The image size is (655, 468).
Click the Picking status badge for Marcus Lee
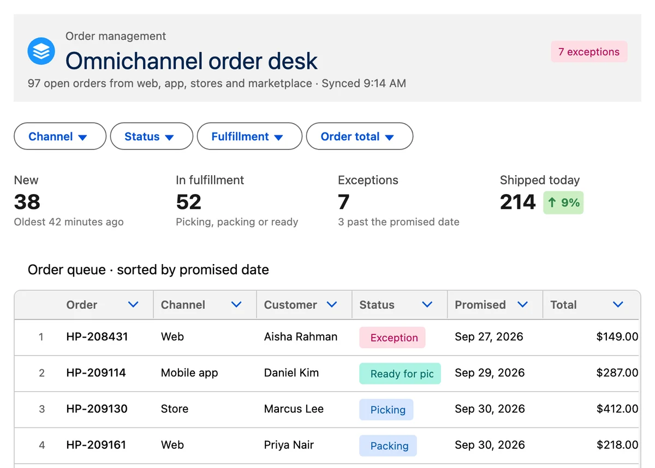pos(386,410)
